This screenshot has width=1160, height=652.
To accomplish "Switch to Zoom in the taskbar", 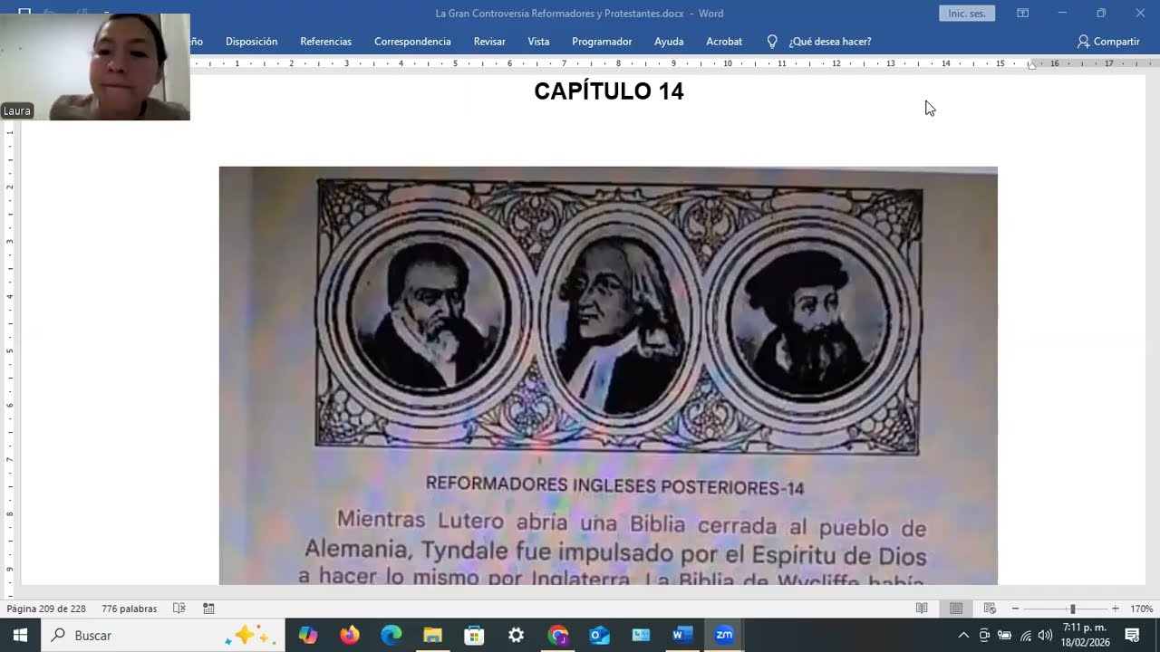I will (724, 635).
